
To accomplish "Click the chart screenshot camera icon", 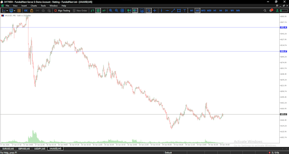I will point(142,11).
